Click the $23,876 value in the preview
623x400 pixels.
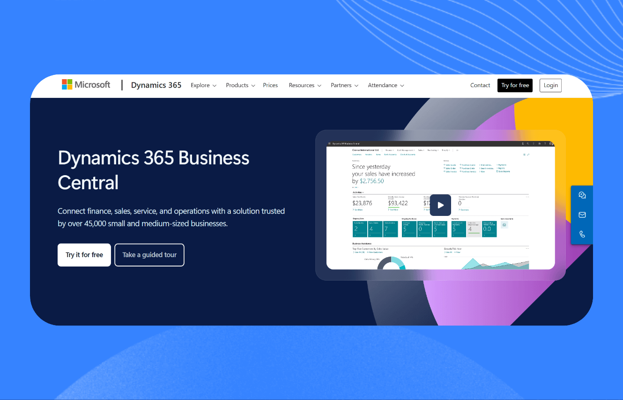point(363,203)
